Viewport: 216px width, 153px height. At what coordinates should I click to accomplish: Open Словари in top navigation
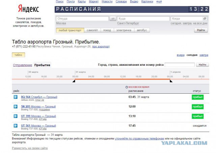coord(121,1)
